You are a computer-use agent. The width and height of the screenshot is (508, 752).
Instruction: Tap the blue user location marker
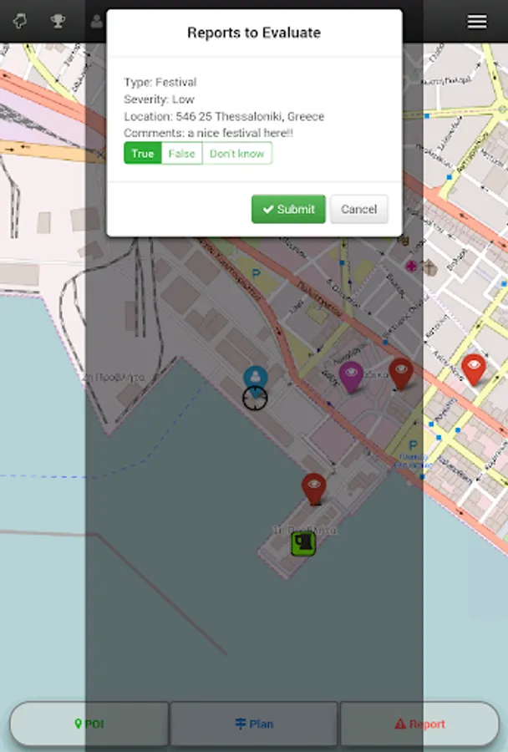tap(255, 379)
